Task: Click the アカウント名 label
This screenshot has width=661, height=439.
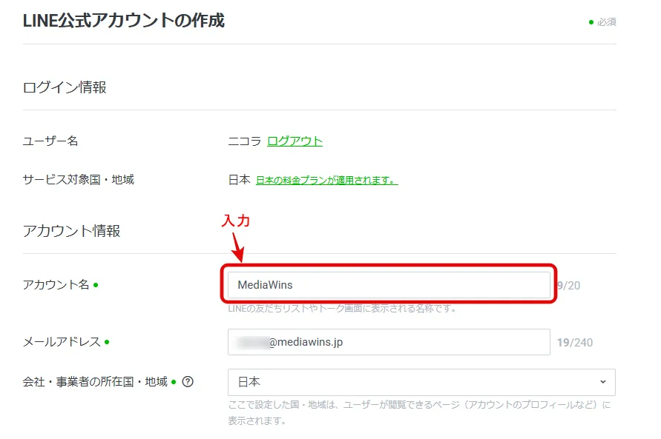Action: coord(56,285)
